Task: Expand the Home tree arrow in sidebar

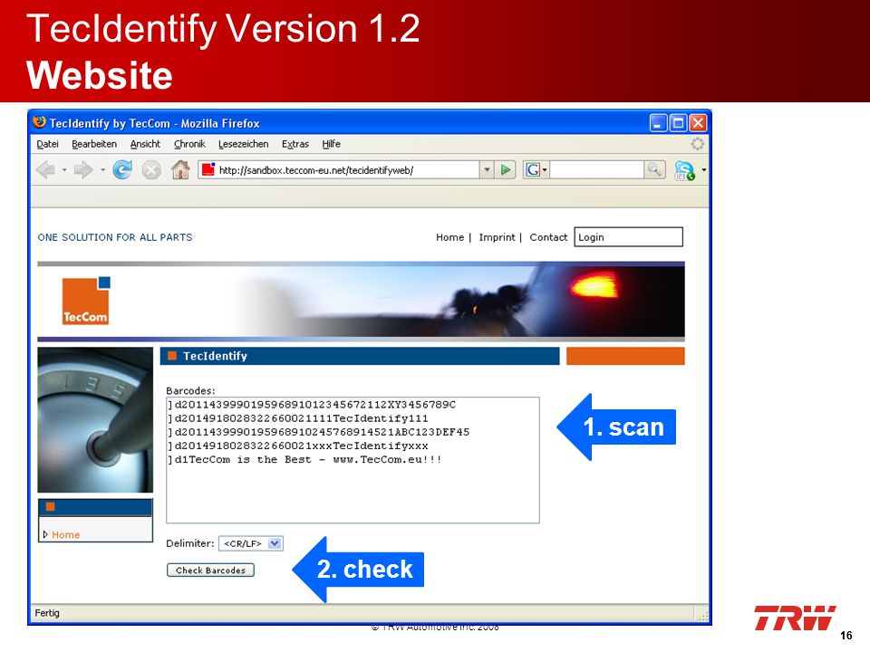Action: (45, 534)
